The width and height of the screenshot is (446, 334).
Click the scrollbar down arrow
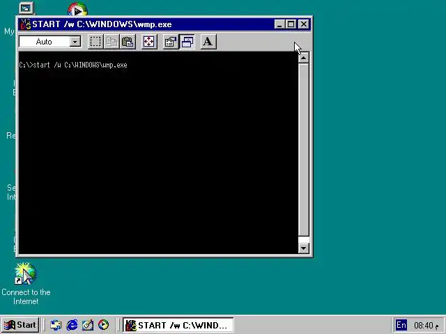pos(304,248)
